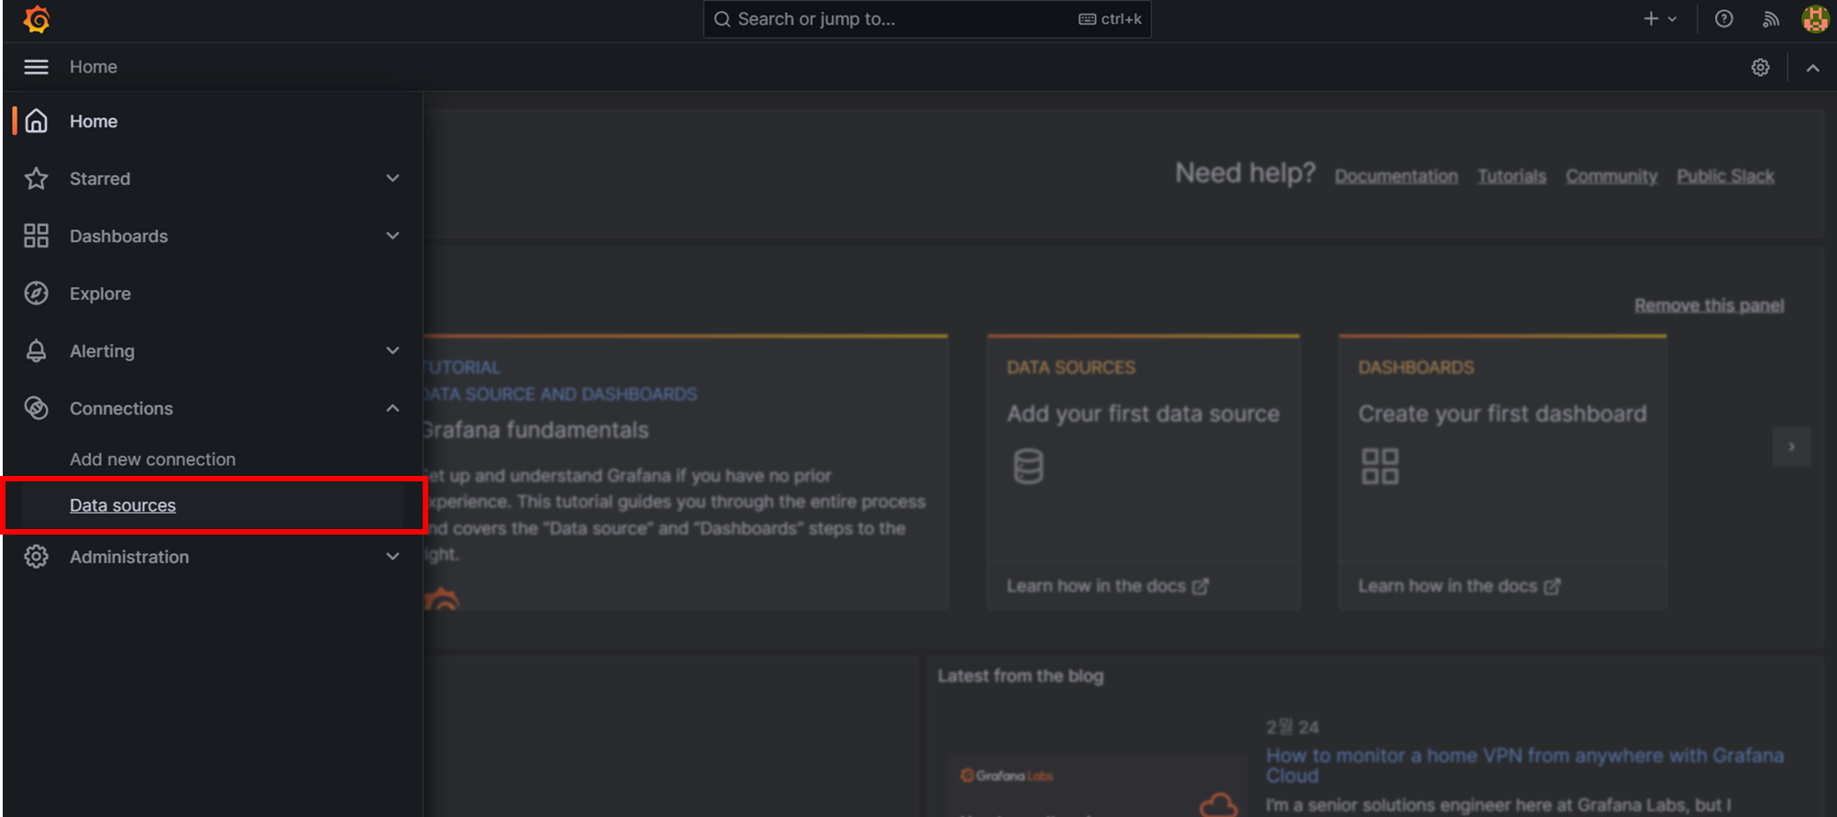Open Administration in the sidebar
Viewport: 1837px width, 817px height.
[129, 557]
